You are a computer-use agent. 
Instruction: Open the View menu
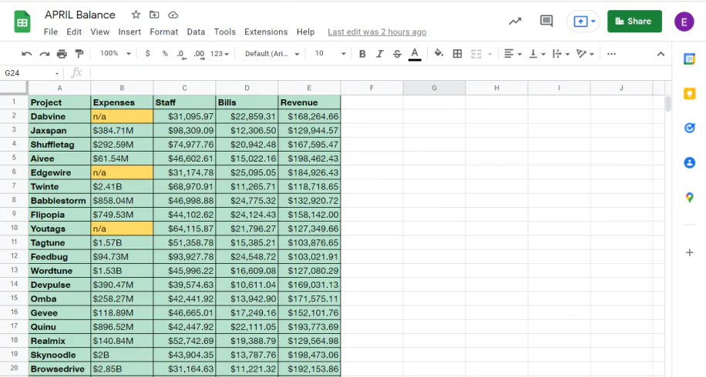pos(99,32)
